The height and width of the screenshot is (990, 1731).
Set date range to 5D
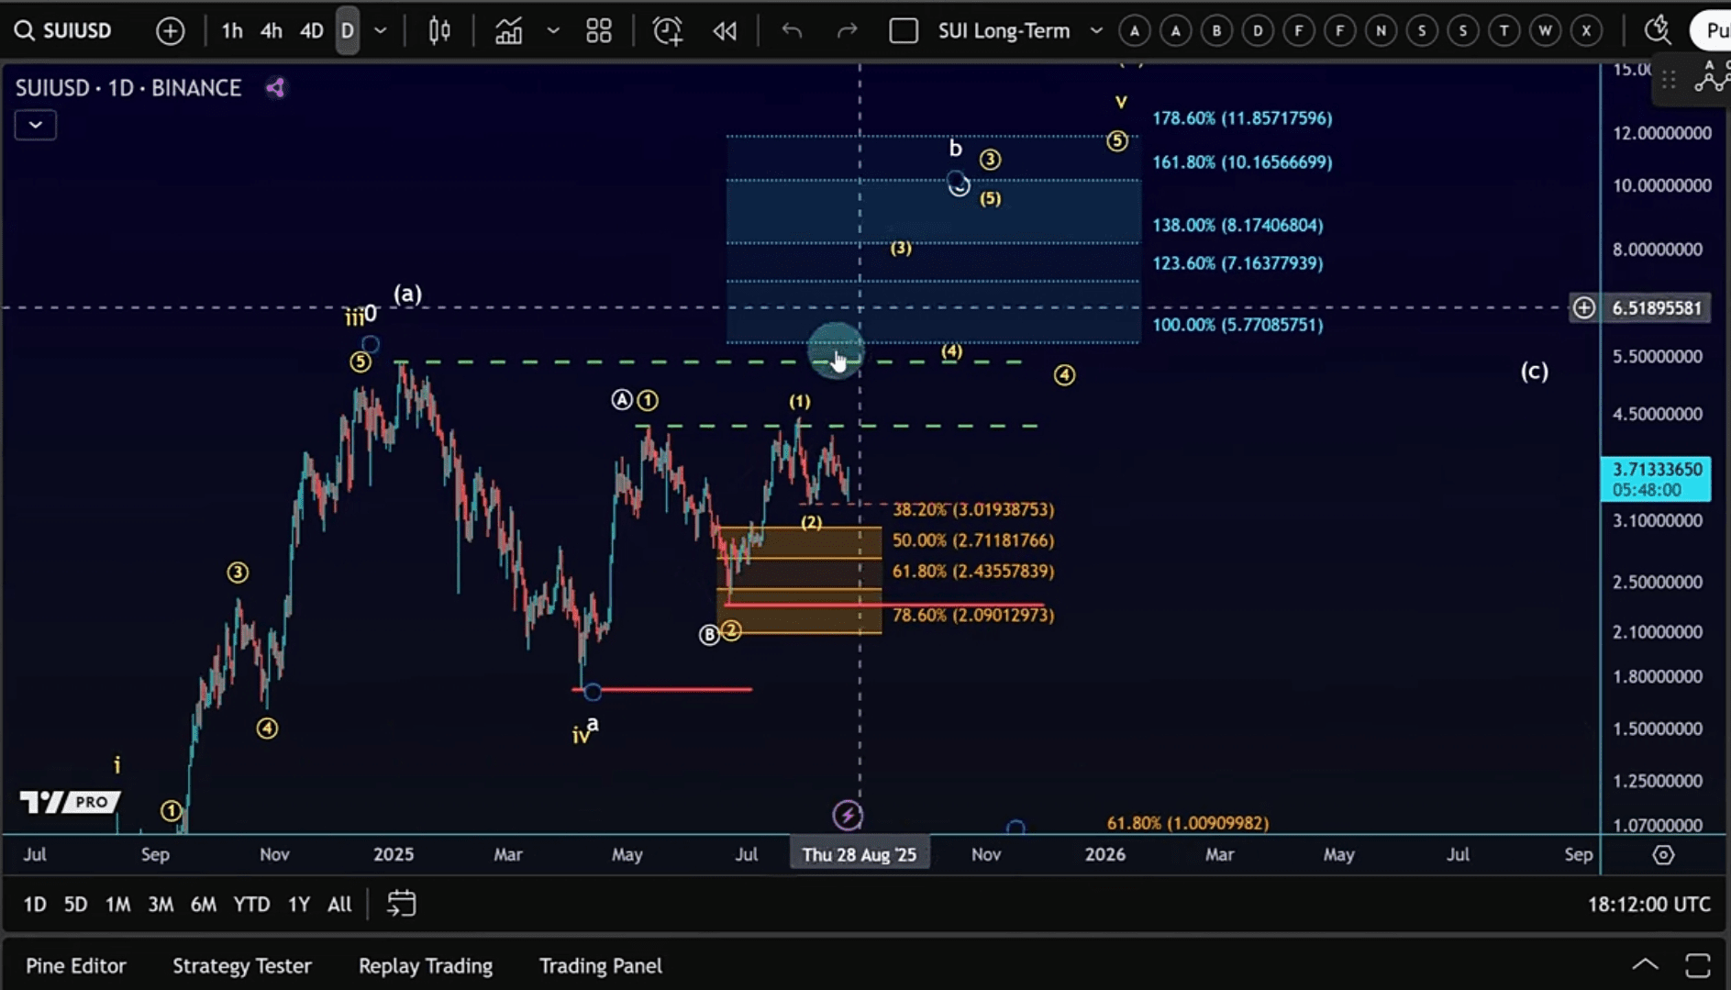[75, 905]
